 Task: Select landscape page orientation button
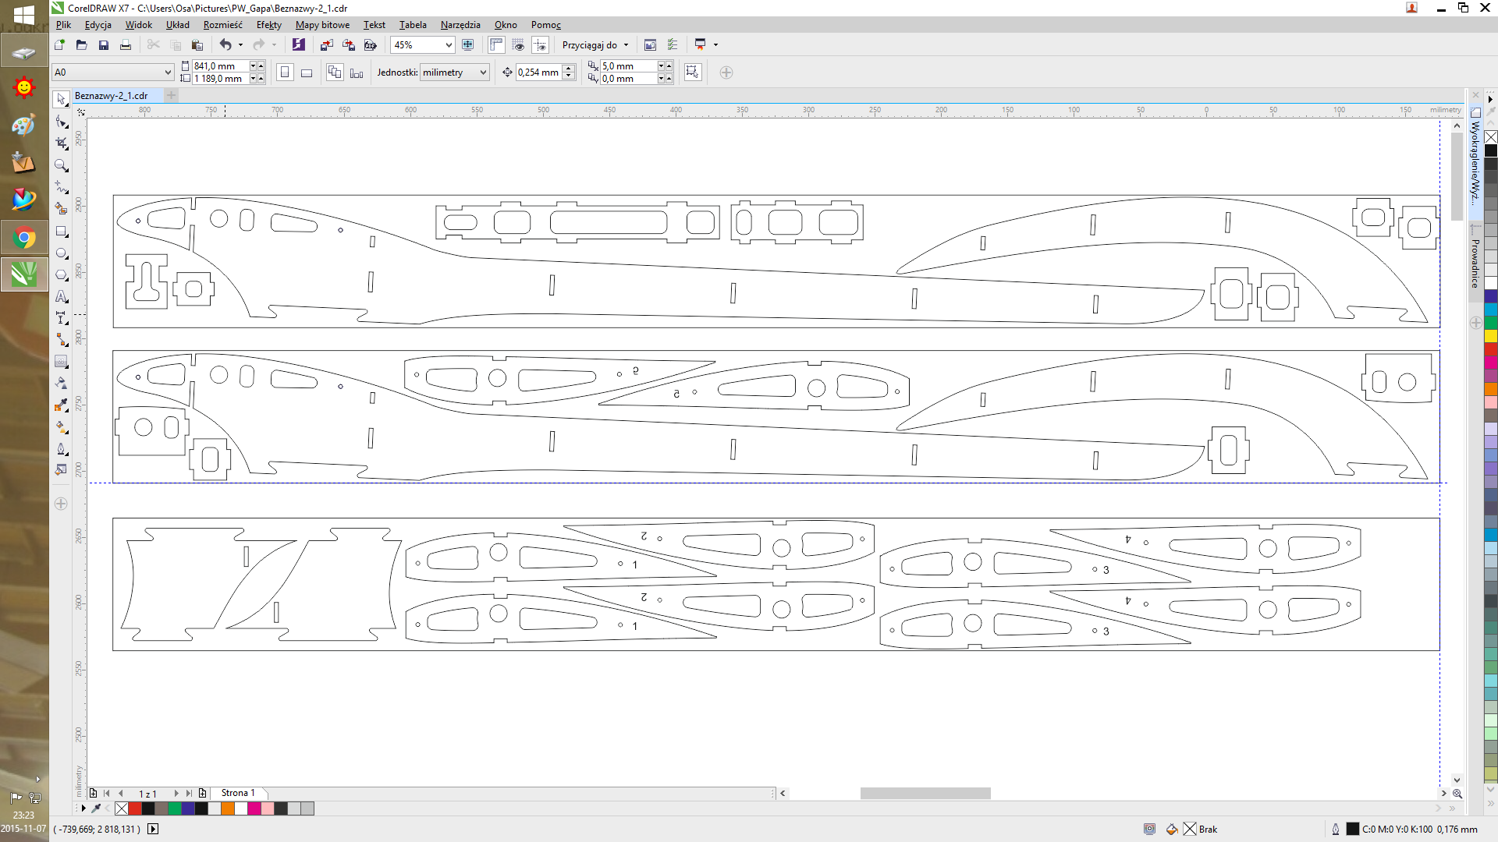[307, 73]
